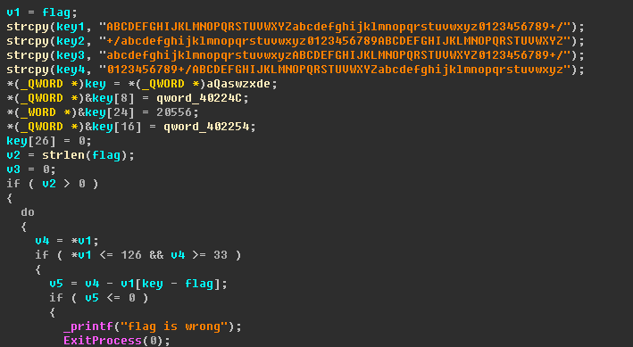Viewport: 633px width, 347px height.
Task: Select the "flag is wrong" string
Action: [x=174, y=326]
